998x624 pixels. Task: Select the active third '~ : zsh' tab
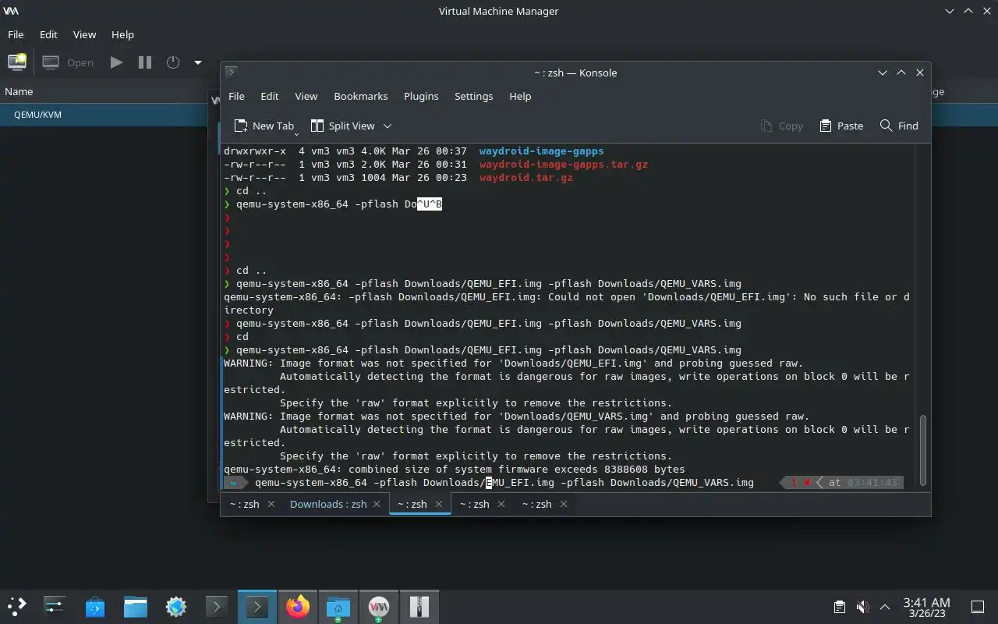point(412,504)
